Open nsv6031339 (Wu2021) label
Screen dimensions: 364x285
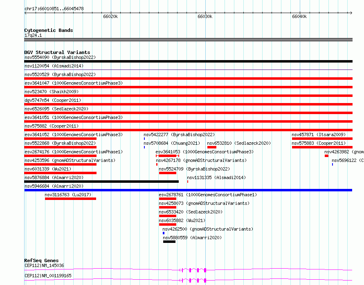(48, 169)
